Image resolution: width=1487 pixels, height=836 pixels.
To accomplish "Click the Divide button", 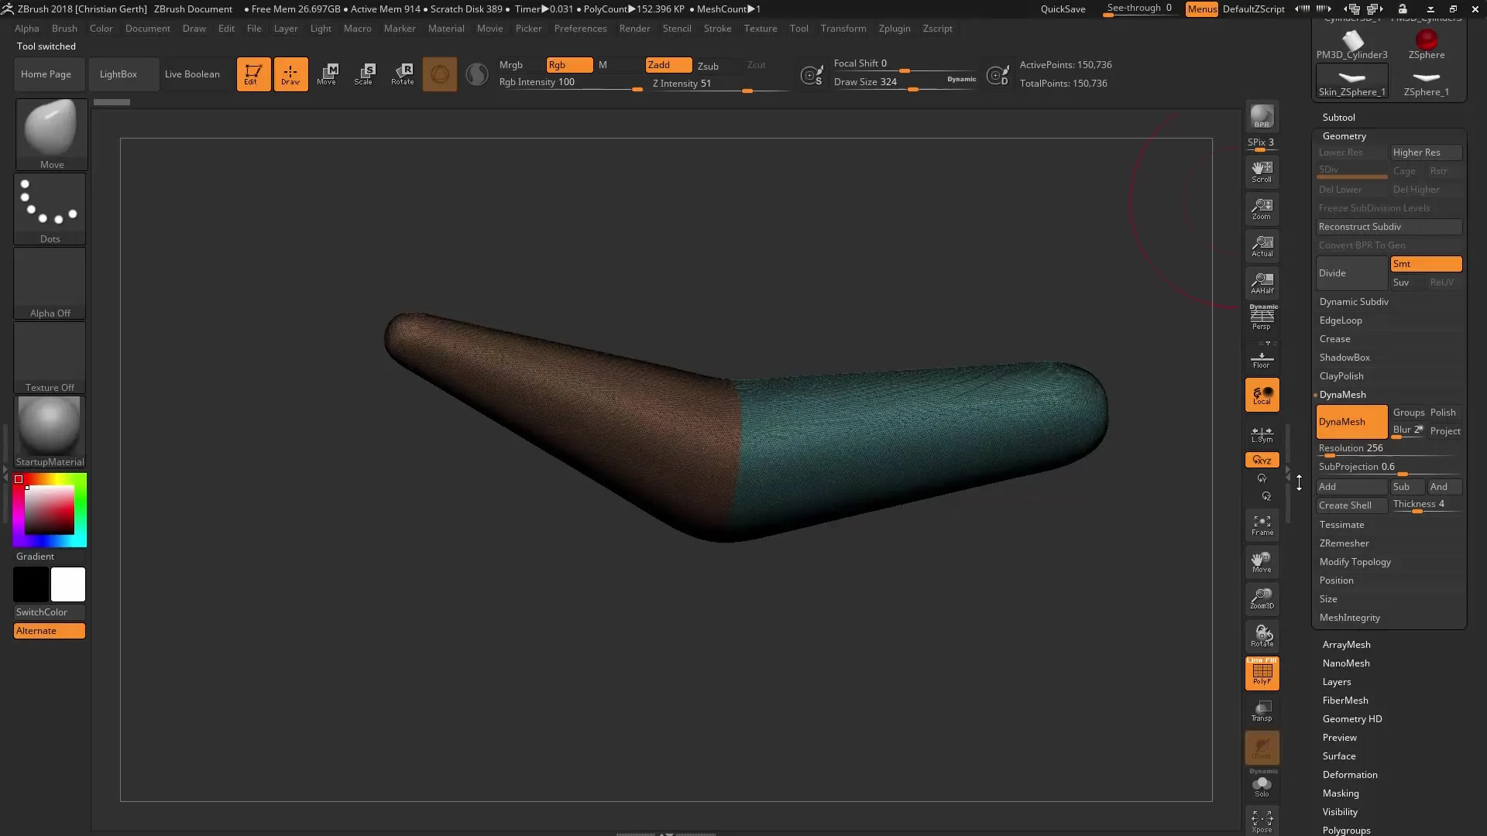I will (1351, 273).
